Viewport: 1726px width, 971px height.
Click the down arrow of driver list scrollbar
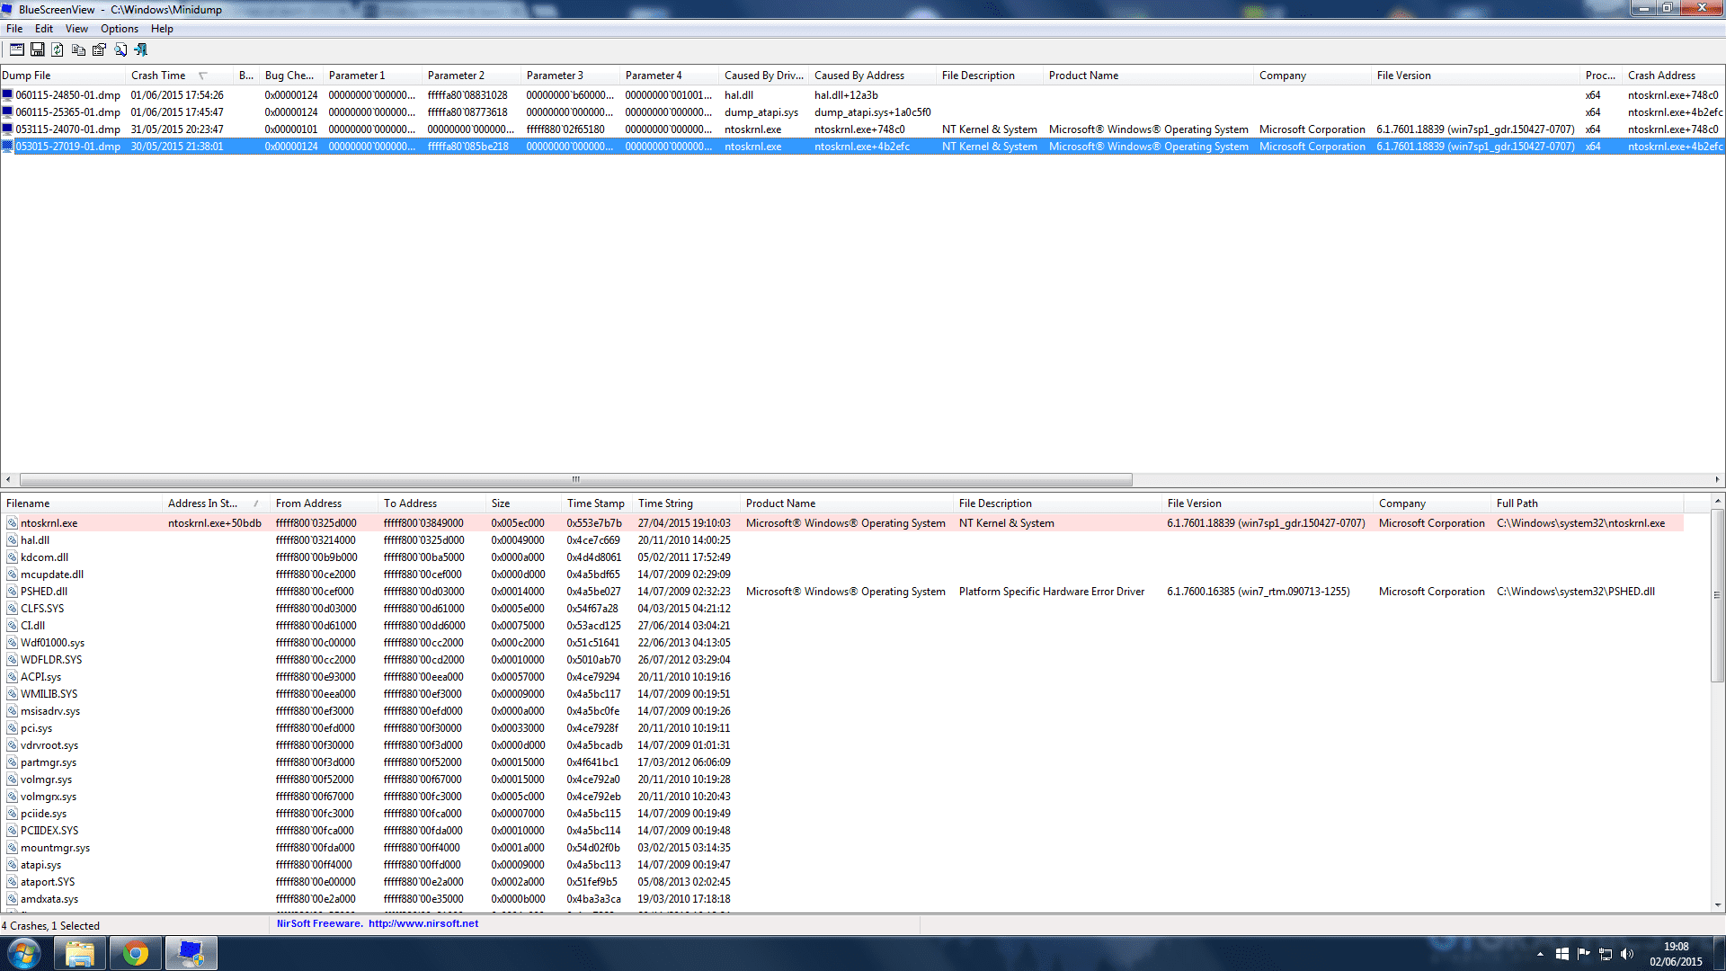click(1717, 905)
